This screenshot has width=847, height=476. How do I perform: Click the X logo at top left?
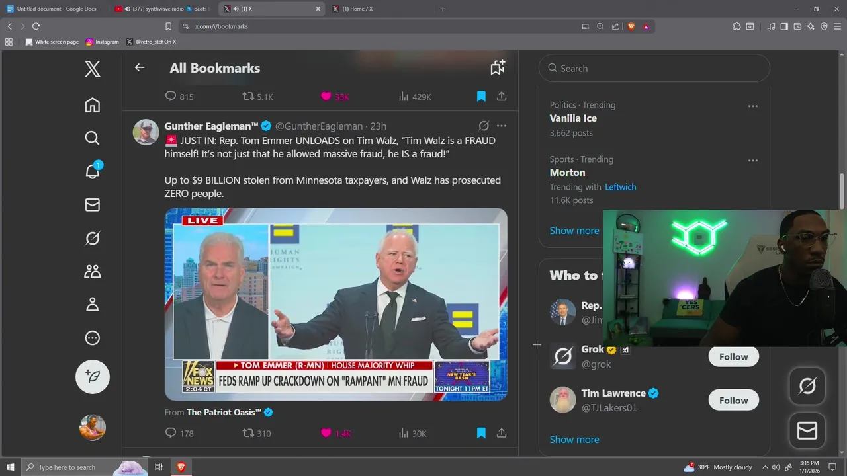(x=93, y=69)
